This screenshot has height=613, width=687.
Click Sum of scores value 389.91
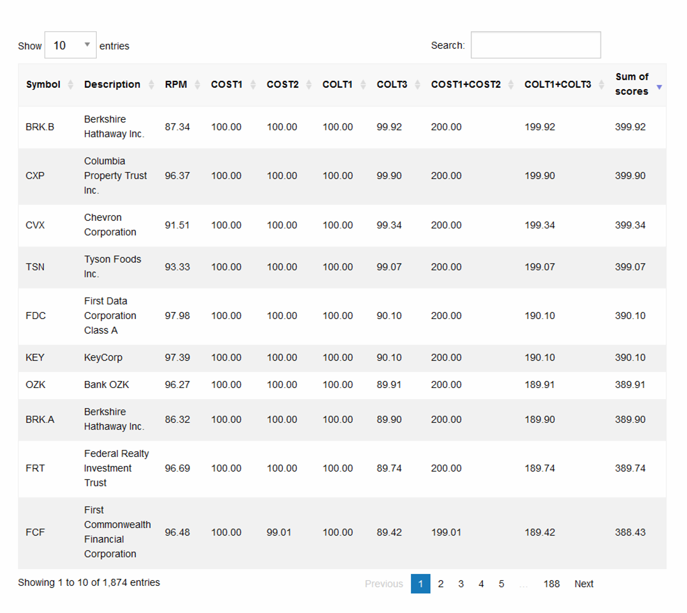[630, 385]
